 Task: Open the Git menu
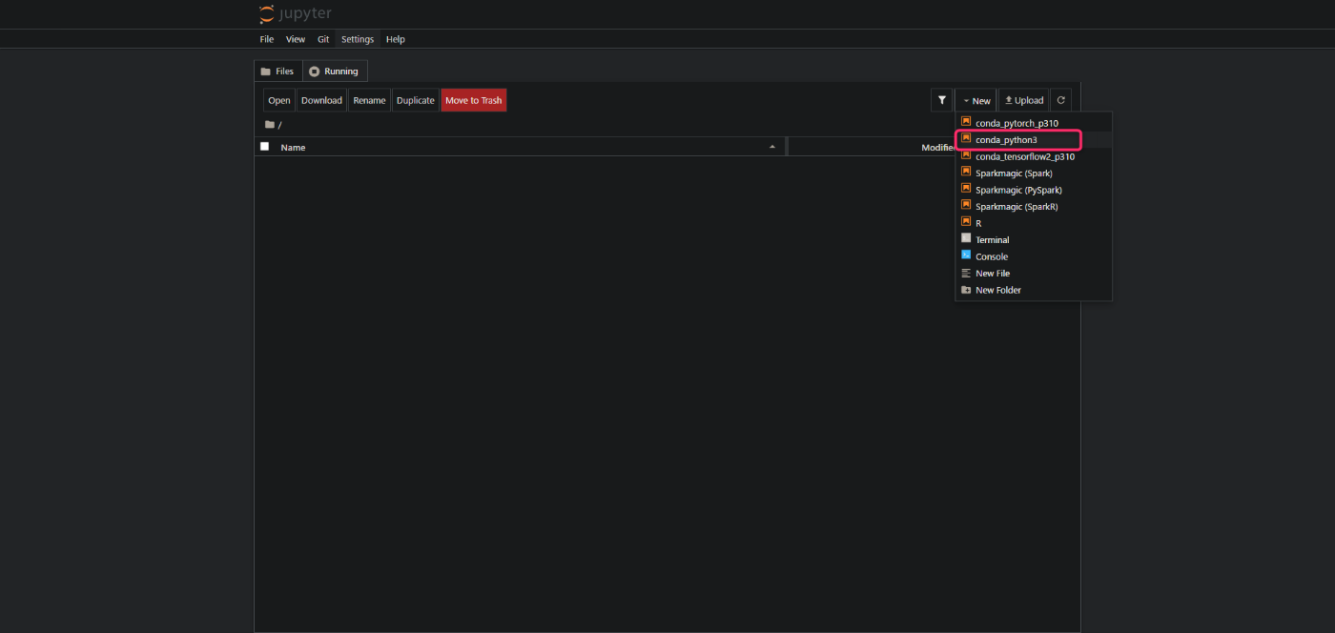[x=323, y=39]
